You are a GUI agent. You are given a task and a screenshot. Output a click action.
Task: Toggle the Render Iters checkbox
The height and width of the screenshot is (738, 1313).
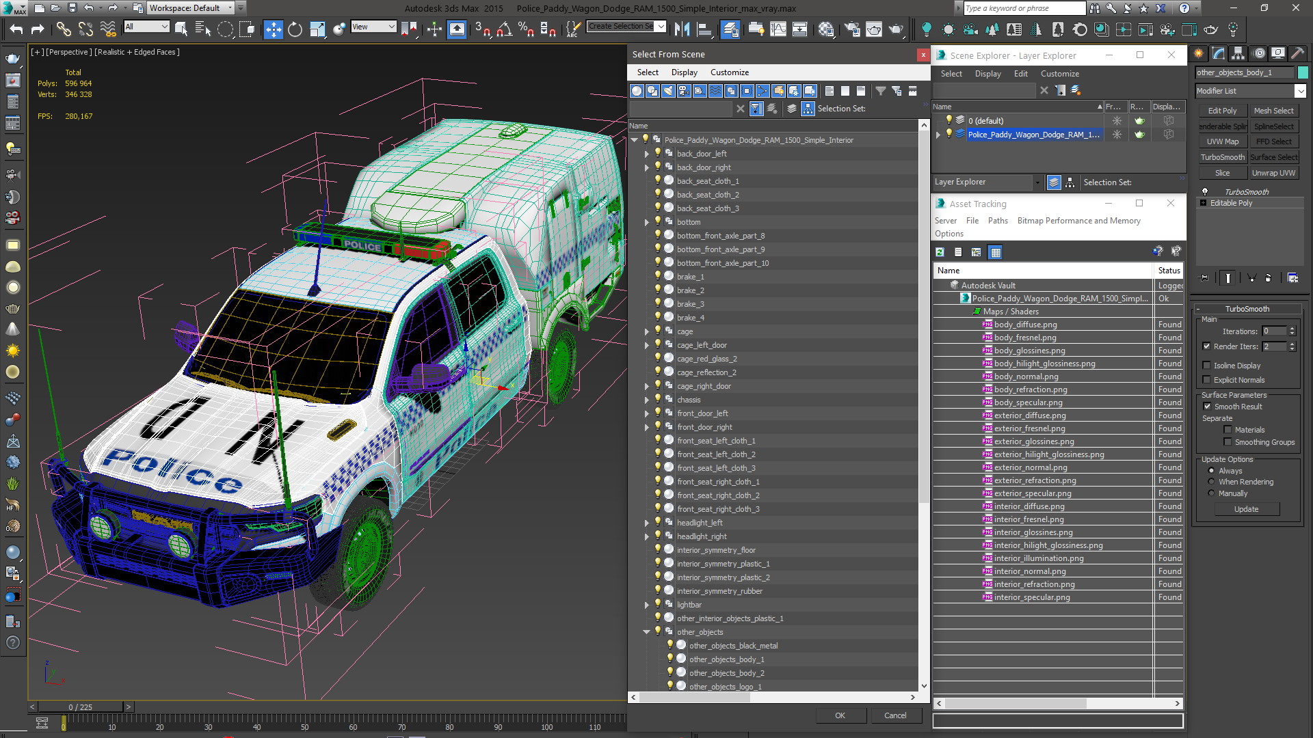tap(1207, 346)
